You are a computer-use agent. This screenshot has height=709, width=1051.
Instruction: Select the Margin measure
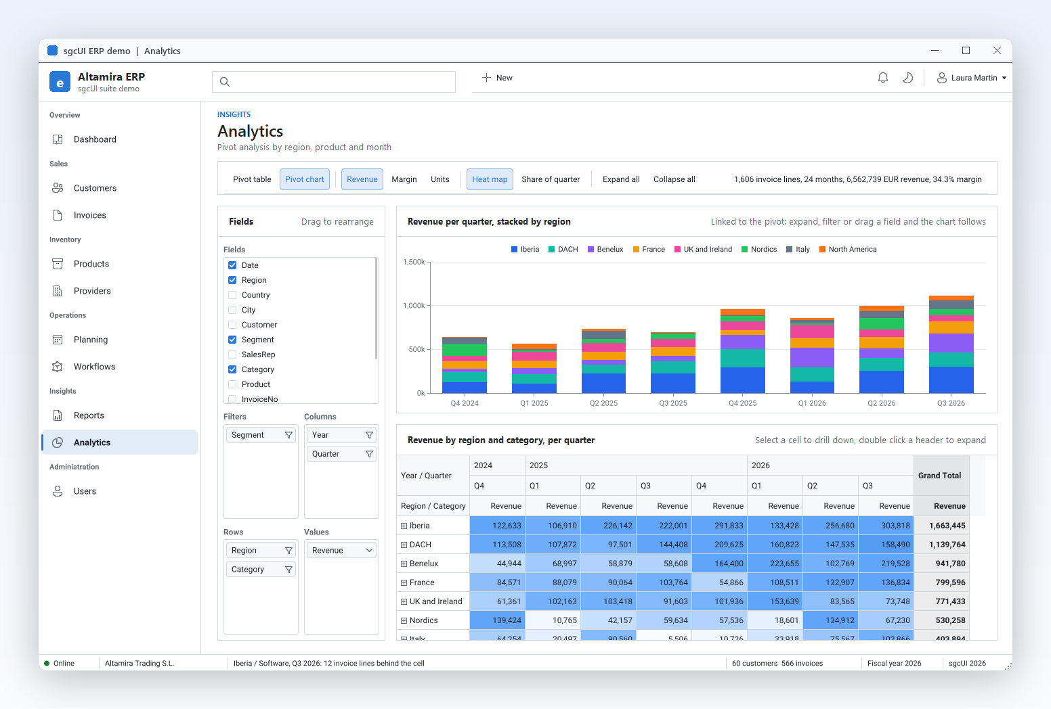(404, 179)
